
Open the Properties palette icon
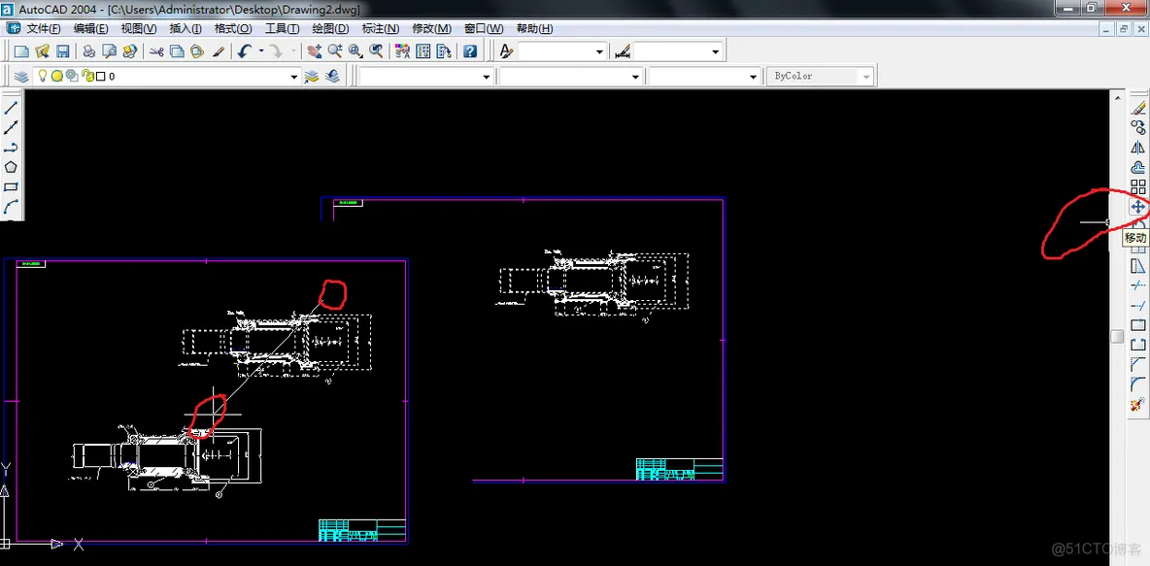402,51
